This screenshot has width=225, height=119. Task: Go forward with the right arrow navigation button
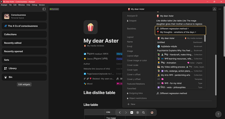[x=126, y=112]
